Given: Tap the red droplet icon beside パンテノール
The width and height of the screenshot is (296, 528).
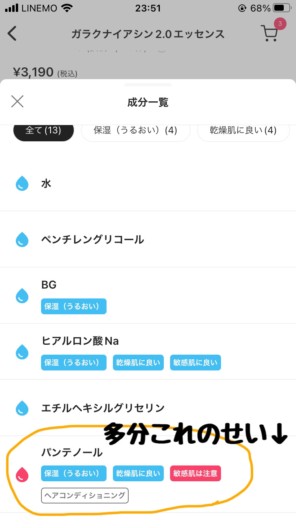Looking at the screenshot, I should coord(22,475).
